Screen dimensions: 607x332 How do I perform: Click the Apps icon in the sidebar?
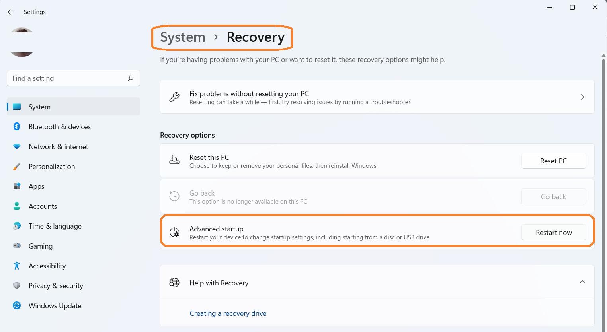tap(17, 186)
